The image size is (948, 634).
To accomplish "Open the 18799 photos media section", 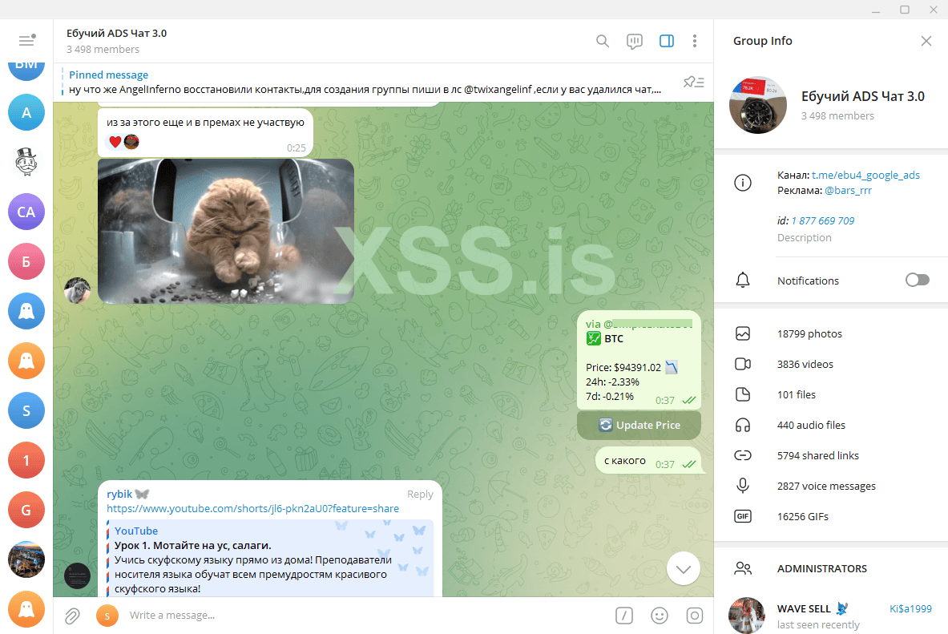I will (831, 333).
